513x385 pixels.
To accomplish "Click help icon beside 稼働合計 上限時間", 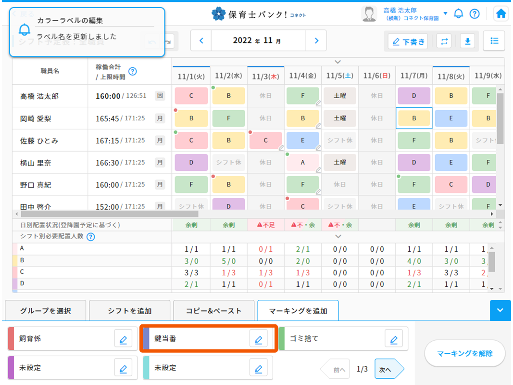I will [133, 71].
